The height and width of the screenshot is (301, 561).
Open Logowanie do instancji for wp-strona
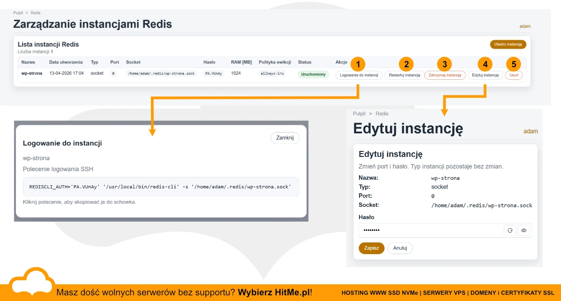pos(359,75)
